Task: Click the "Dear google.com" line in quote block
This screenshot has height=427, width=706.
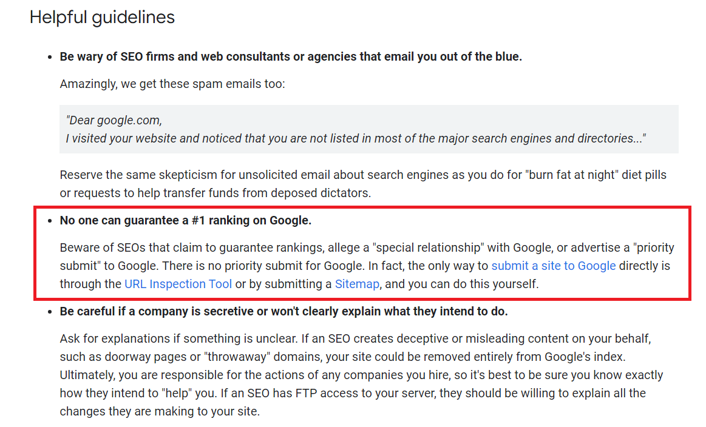Action: pos(114,120)
